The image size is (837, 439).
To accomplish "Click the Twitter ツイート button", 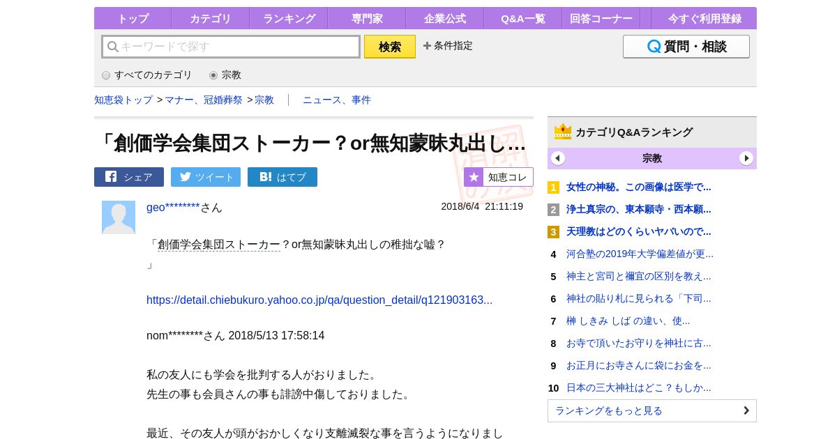I will (x=206, y=177).
